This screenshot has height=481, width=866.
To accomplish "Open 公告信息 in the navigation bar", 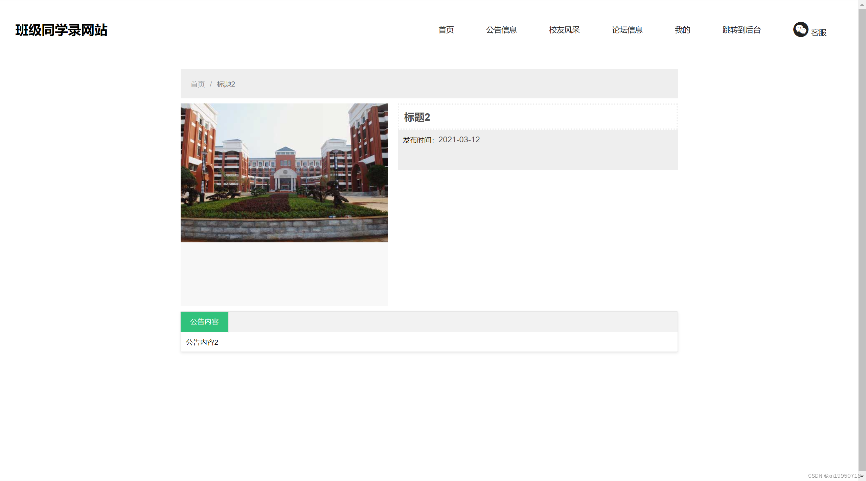I will (501, 30).
